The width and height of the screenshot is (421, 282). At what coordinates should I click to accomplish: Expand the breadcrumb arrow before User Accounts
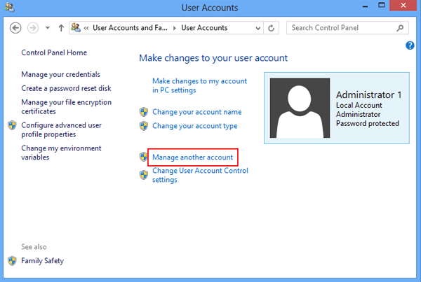coord(175,28)
